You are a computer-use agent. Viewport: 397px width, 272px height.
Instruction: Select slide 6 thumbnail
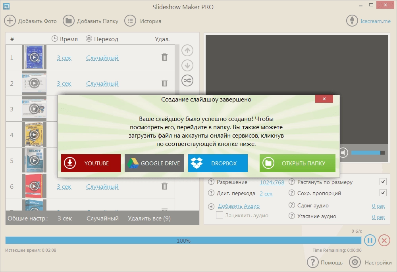pos(34,186)
